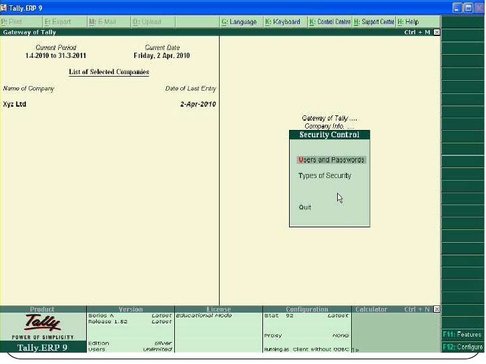Click current date Friday, 2 Apr, 2010
Viewport: 486px width, 364px height.
162,56
